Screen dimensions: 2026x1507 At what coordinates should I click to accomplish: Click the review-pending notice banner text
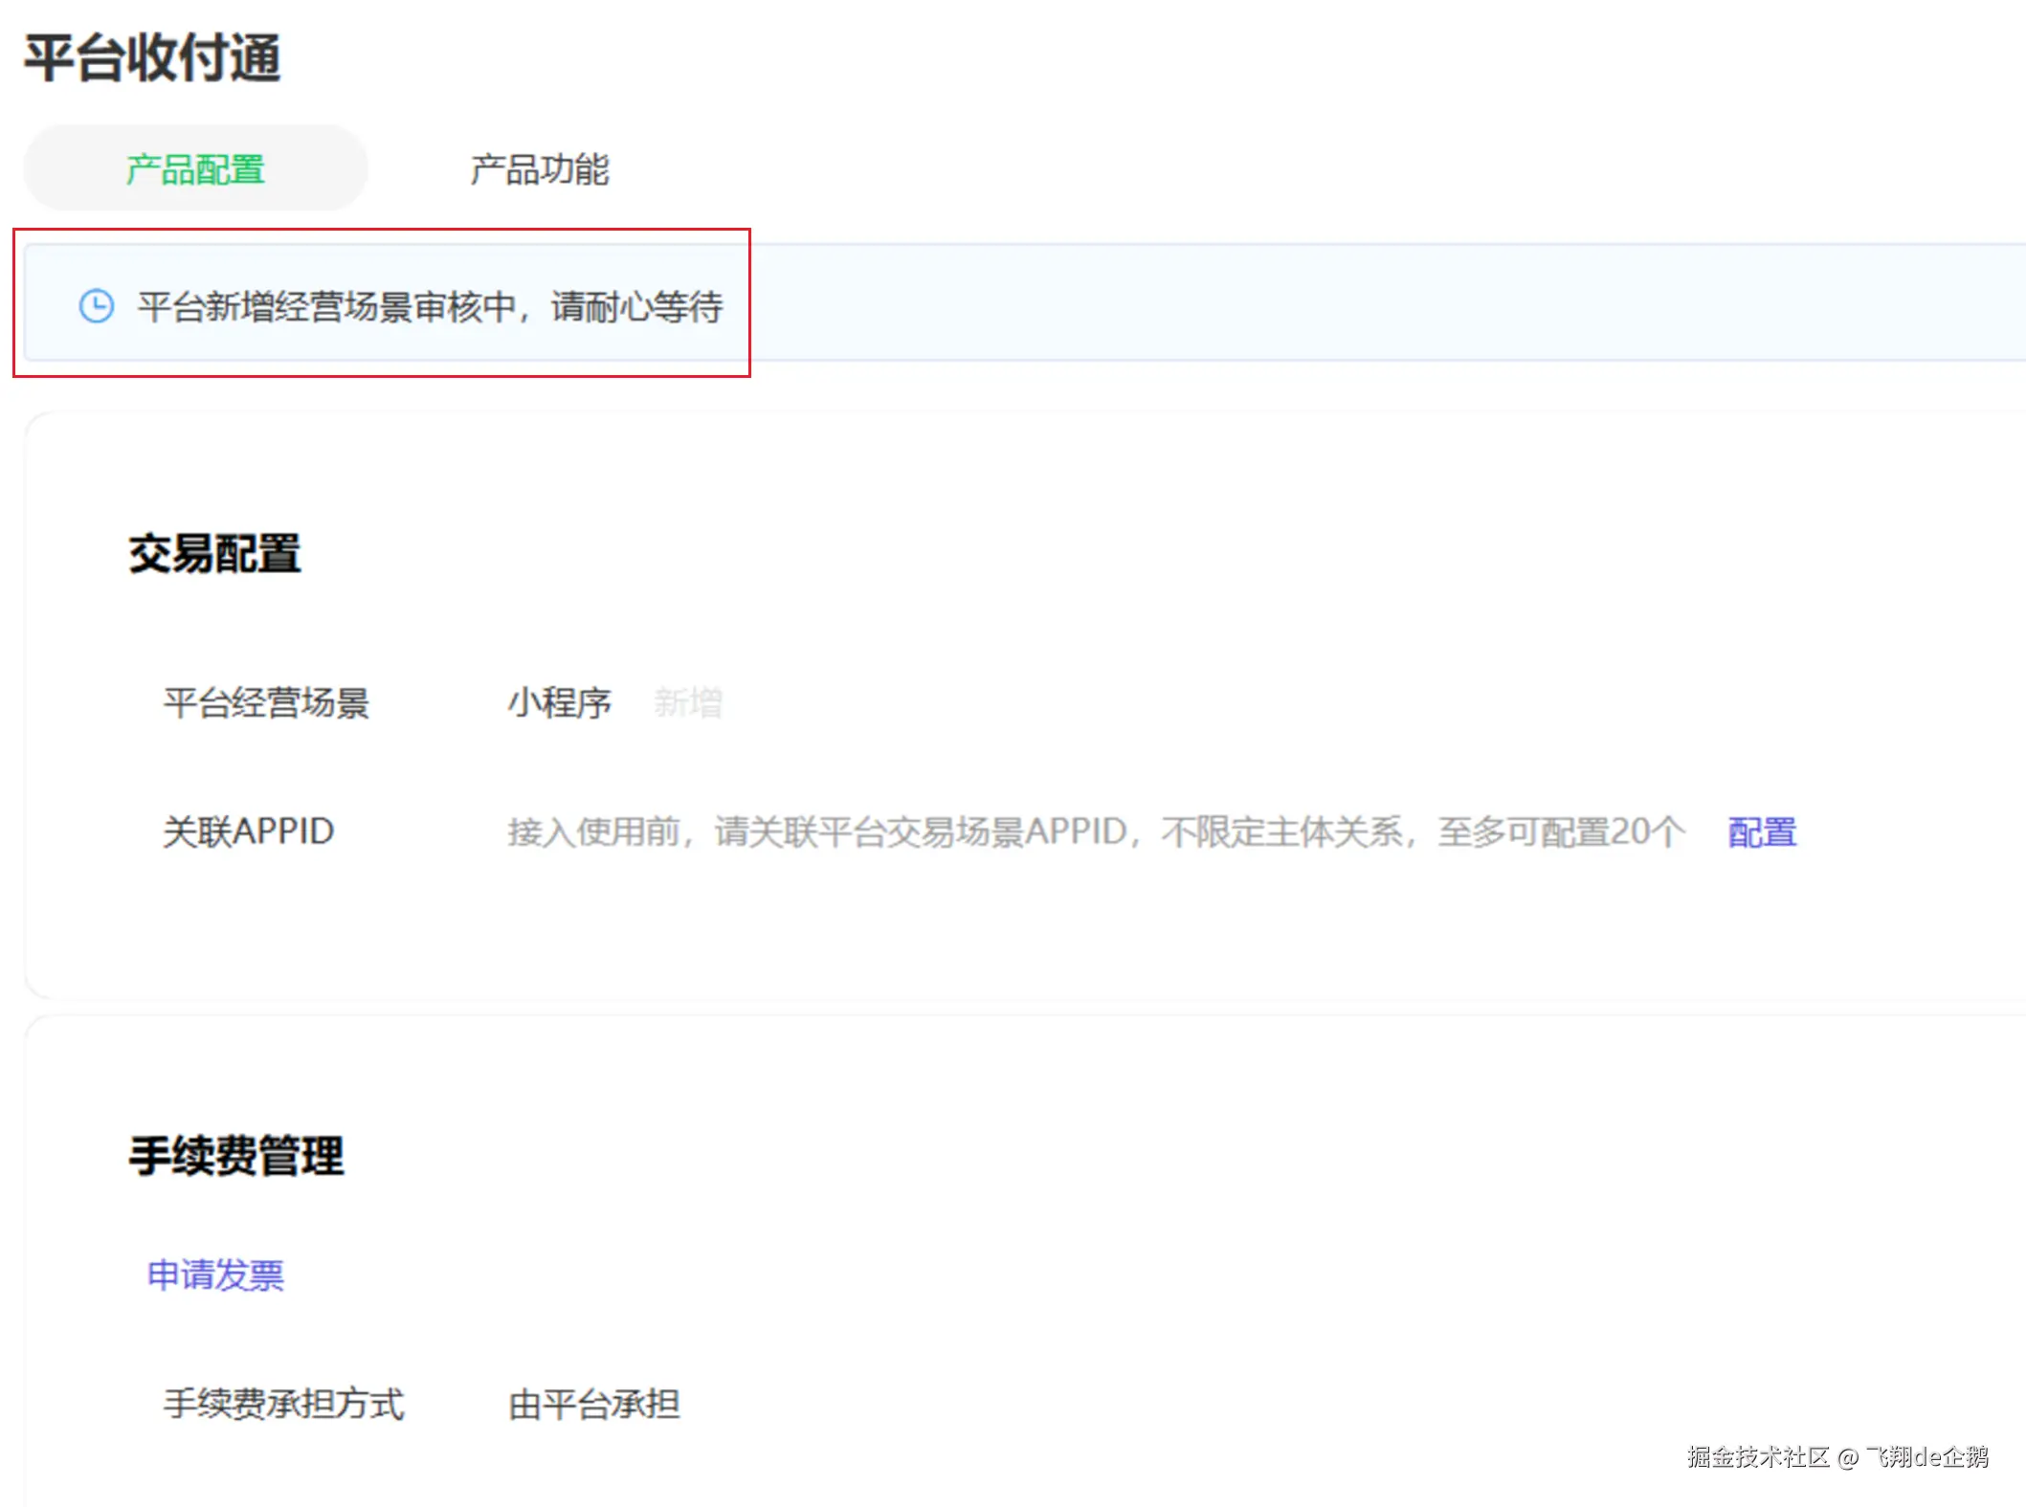pos(430,306)
